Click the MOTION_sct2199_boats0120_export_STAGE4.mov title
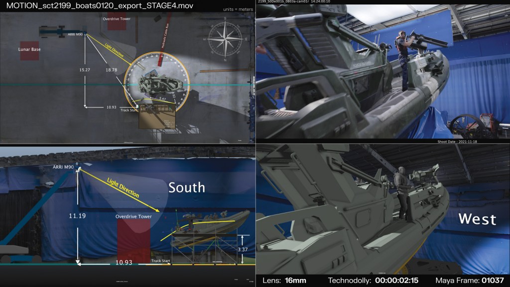 pos(100,6)
